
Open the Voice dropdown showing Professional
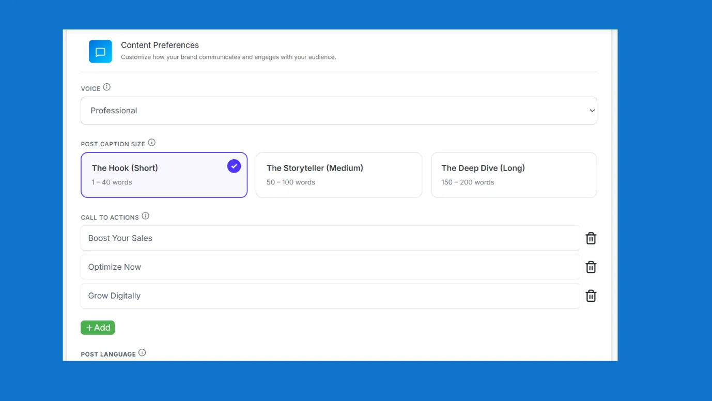(339, 111)
